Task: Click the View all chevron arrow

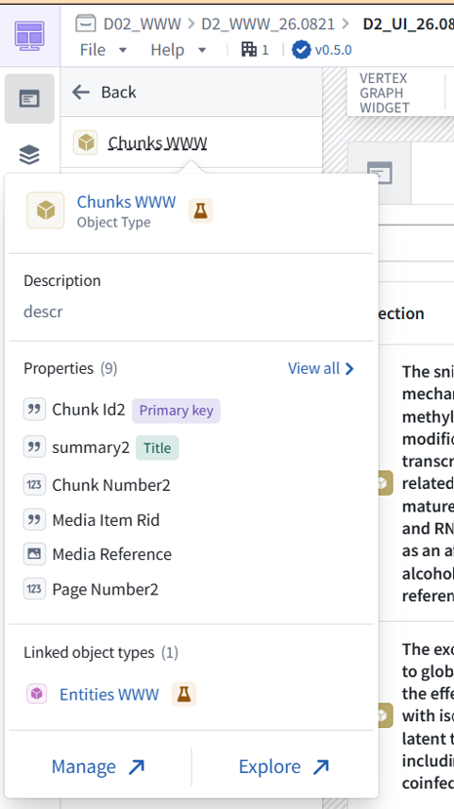Action: pyautogui.click(x=350, y=368)
